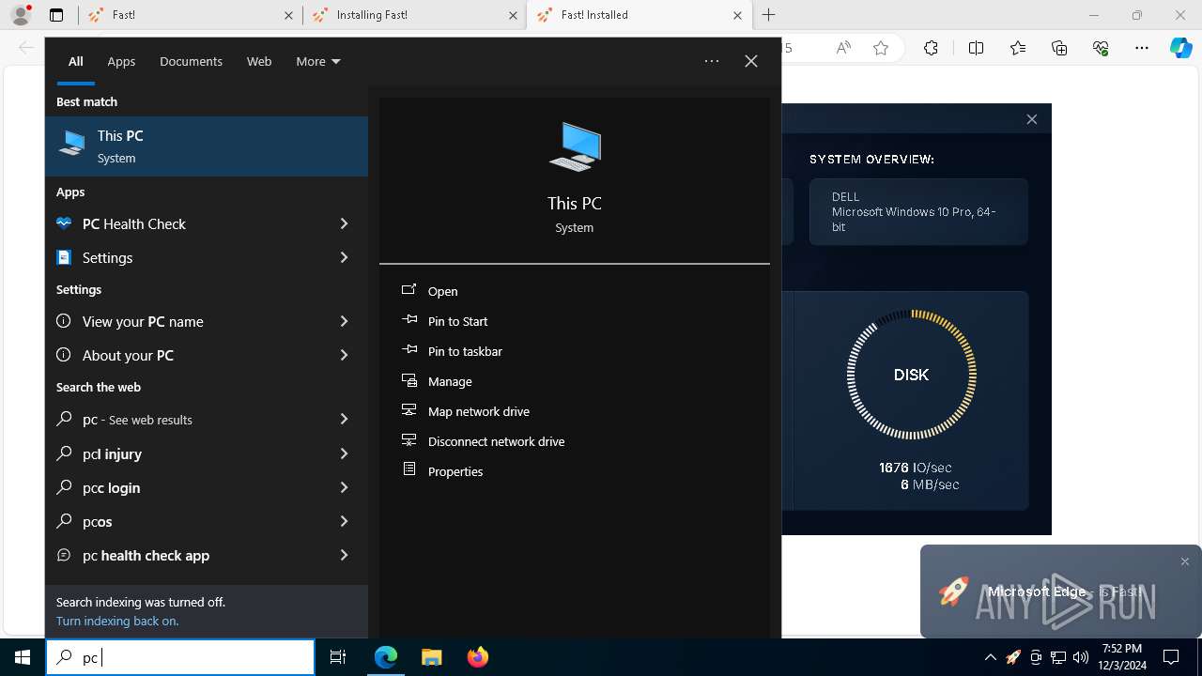Screen dimensions: 1202x676
Task: Open Edge Copilot sidebar icon
Action: pos(1181,48)
